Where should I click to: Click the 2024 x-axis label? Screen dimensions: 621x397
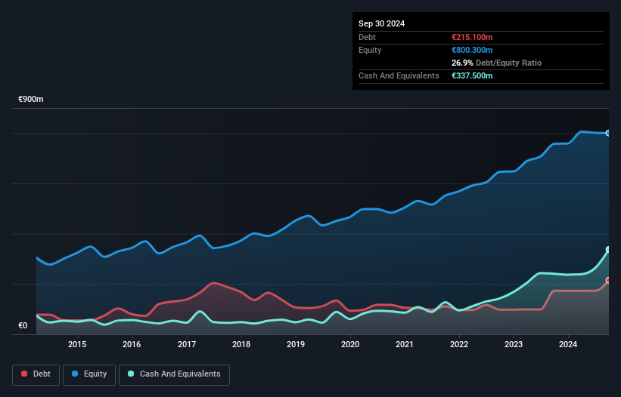pyautogui.click(x=569, y=345)
